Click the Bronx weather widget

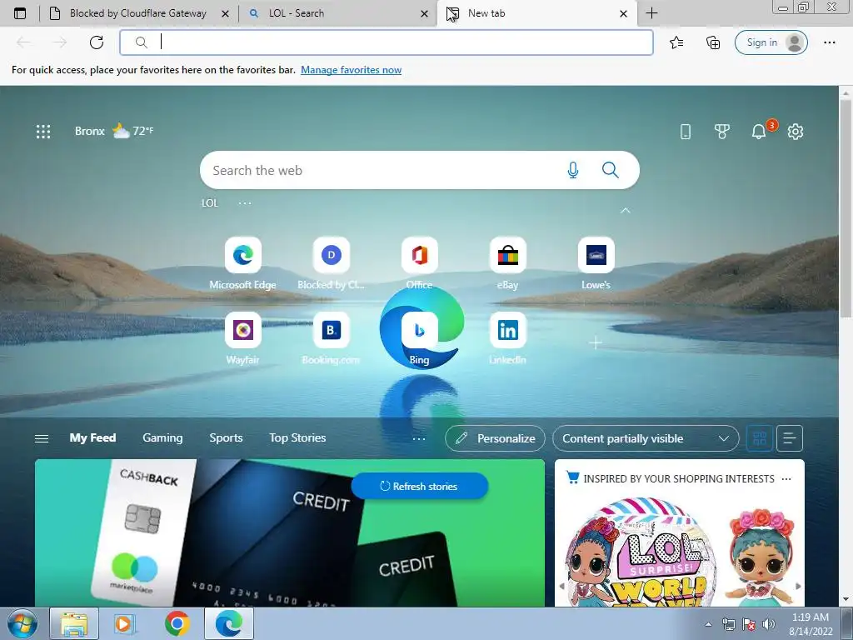click(114, 131)
